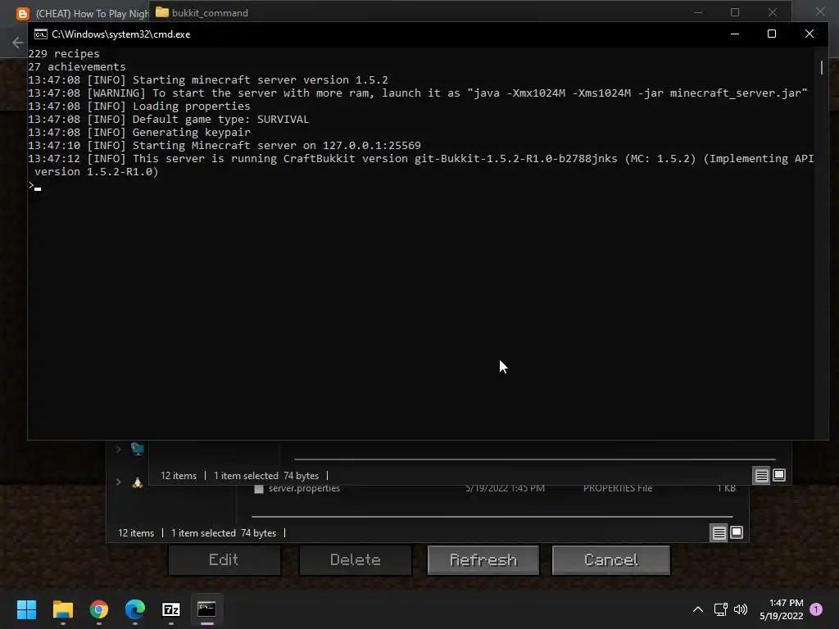Click the 127.0.0.1:25569 server address line
The image size is (839, 629).
pos(224,146)
